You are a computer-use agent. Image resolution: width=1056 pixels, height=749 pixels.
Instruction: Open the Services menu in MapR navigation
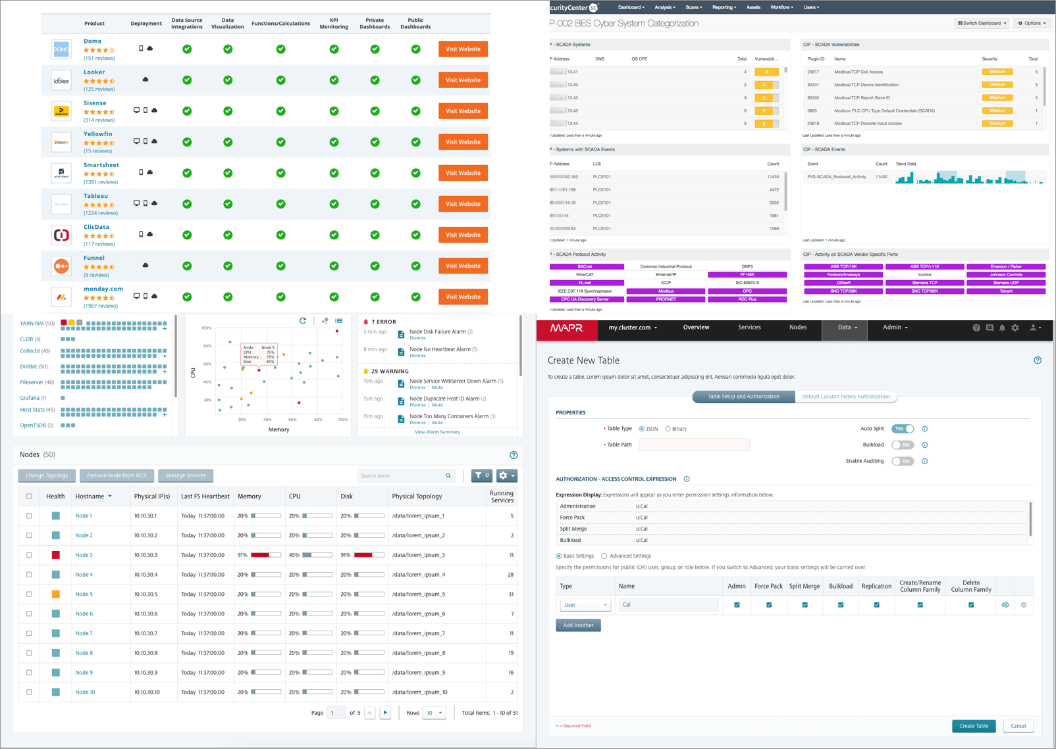pos(749,327)
